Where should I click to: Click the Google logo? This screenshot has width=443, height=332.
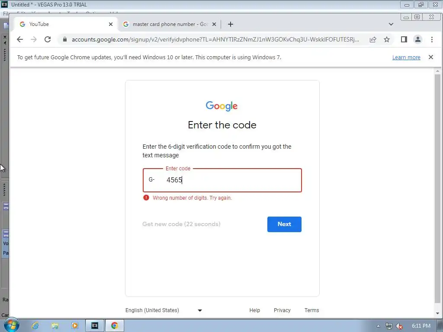click(222, 106)
